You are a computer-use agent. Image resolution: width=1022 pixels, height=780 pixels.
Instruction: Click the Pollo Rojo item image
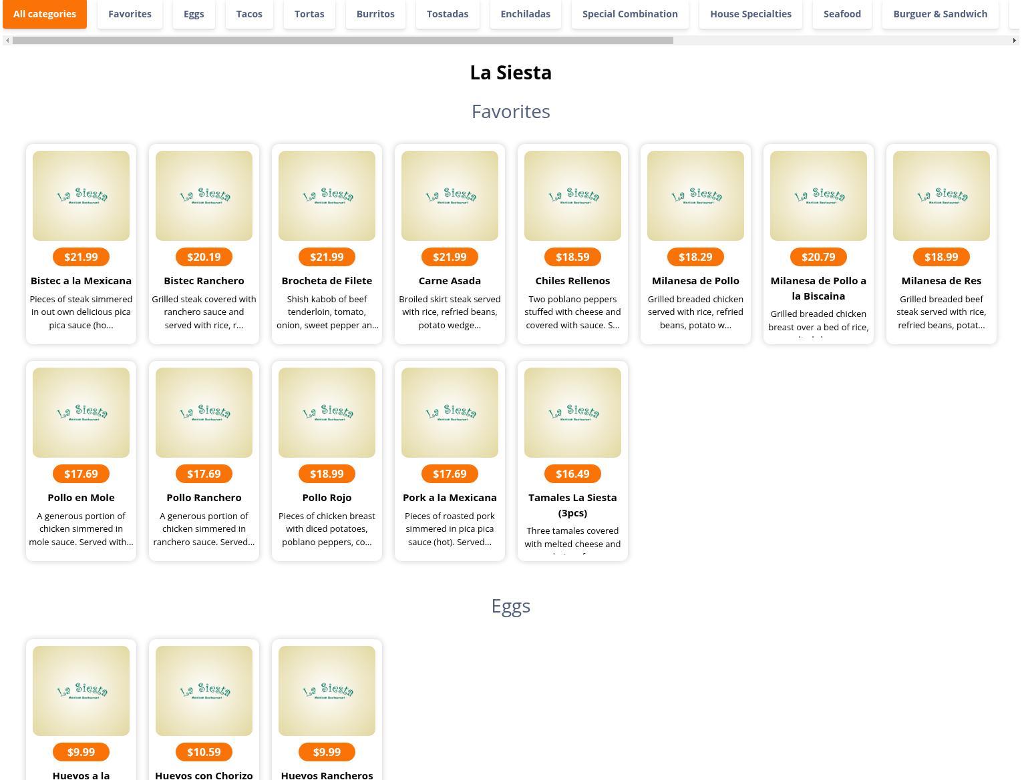point(327,412)
